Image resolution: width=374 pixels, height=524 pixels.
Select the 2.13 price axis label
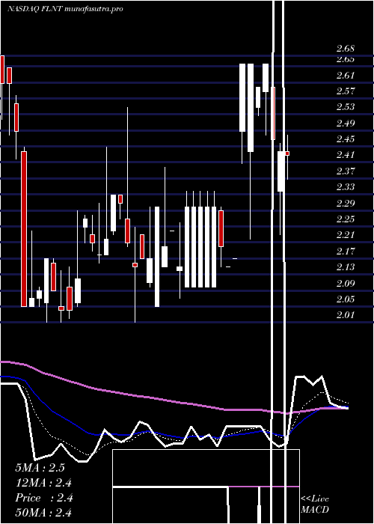[x=346, y=267]
